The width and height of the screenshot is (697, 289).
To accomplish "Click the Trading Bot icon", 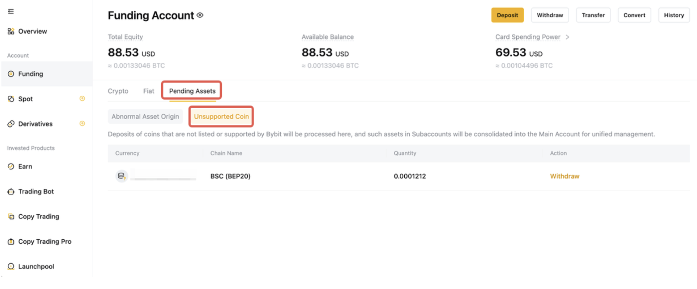I will pos(11,192).
